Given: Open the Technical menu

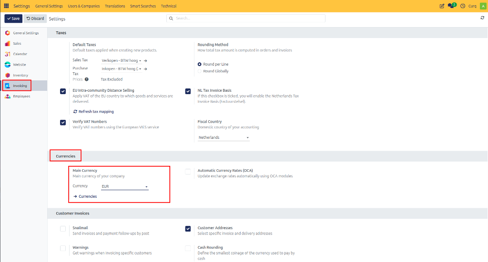Looking at the screenshot, I should coord(169,6).
